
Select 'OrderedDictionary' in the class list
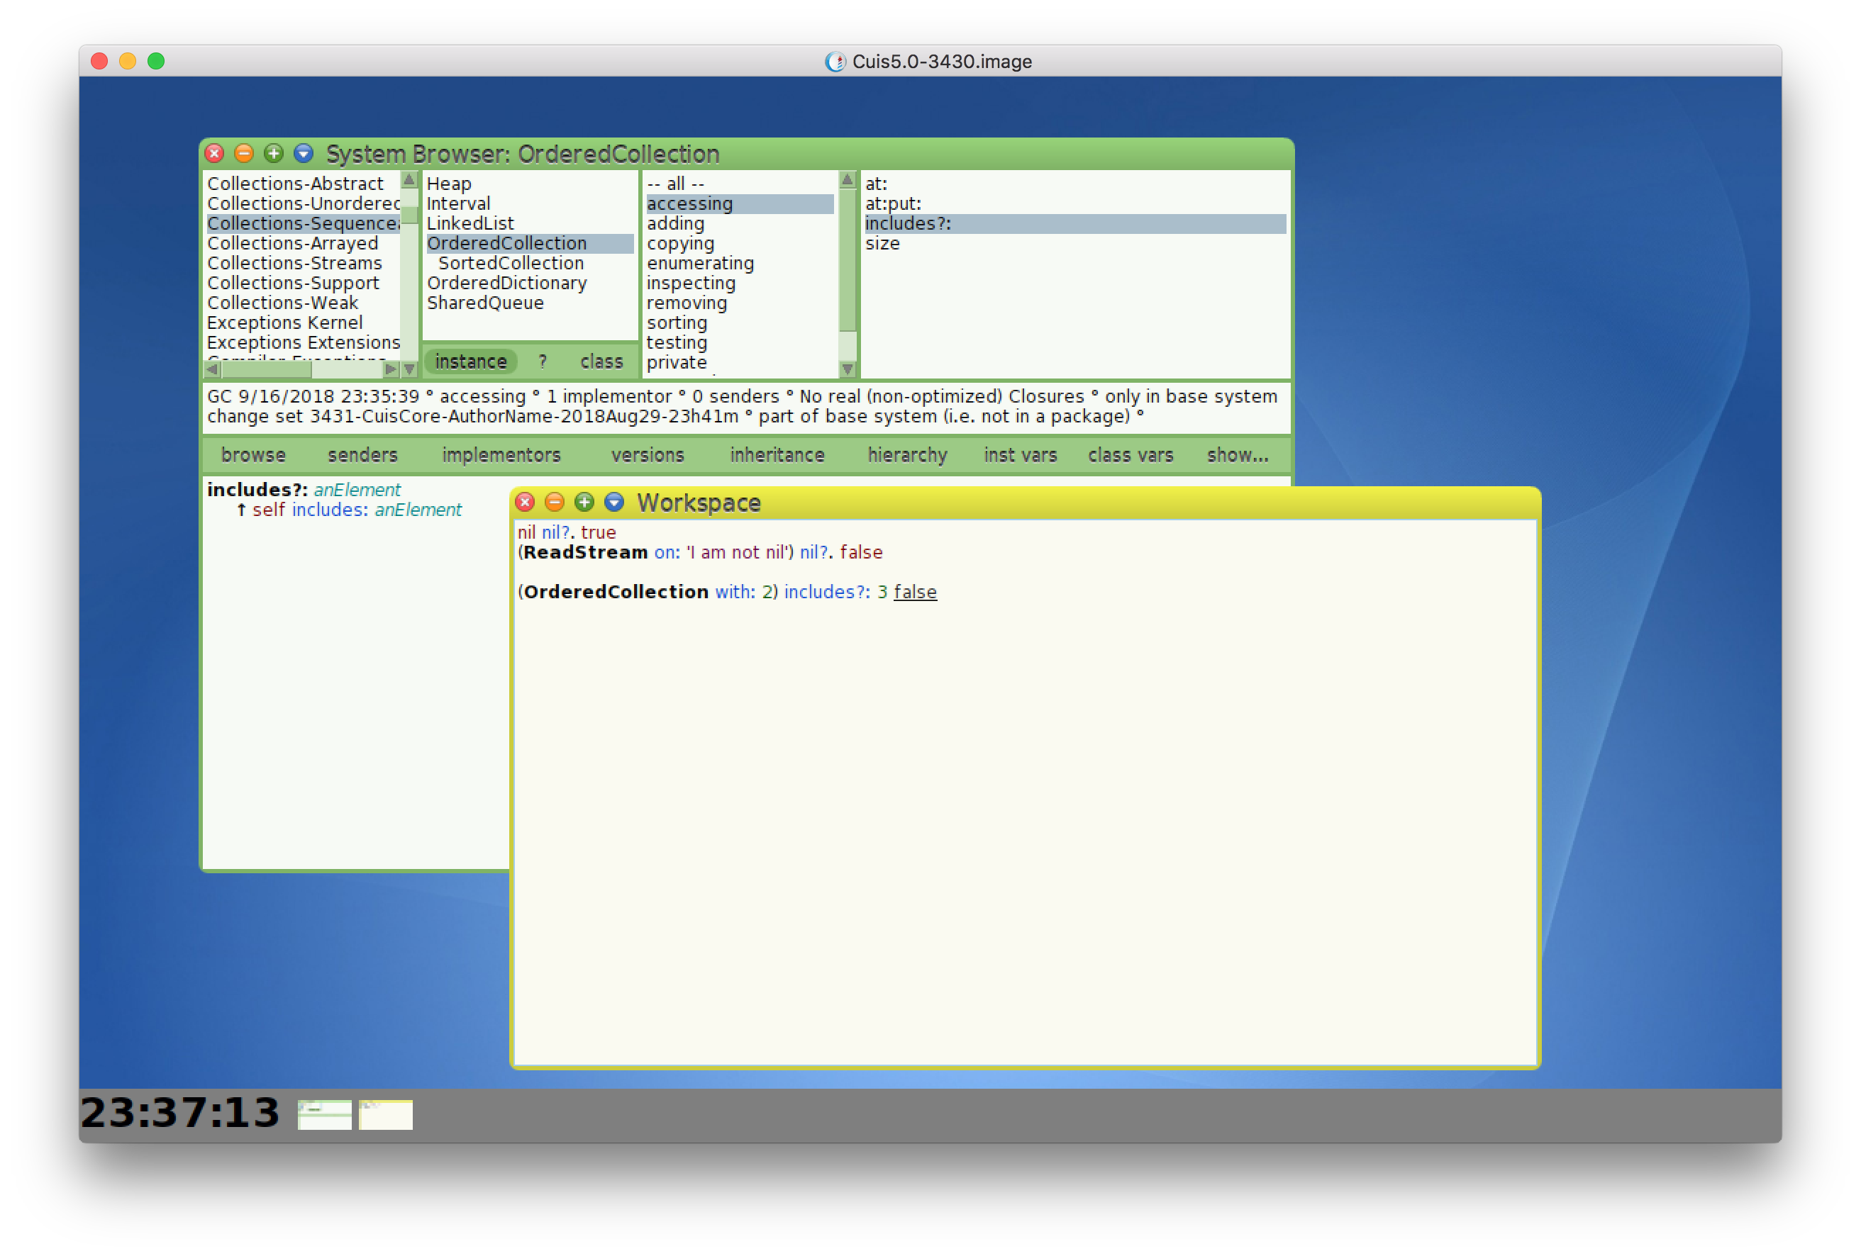point(508,283)
